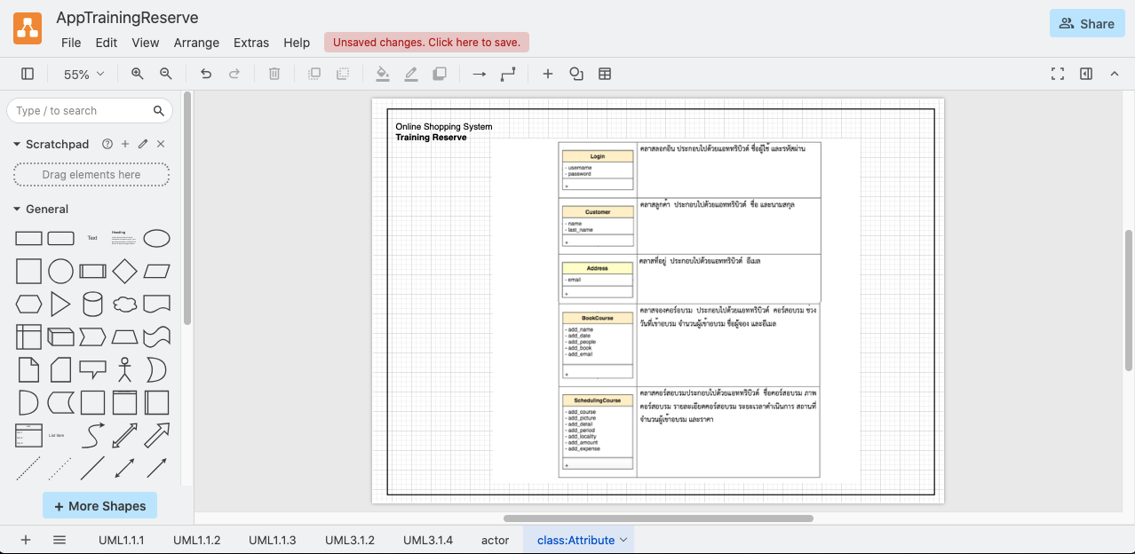Toggle the format panel on right
The height and width of the screenshot is (554, 1135).
pos(1086,75)
